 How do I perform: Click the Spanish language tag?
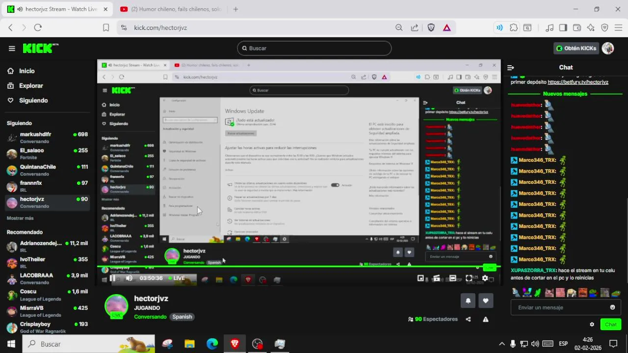(182, 317)
